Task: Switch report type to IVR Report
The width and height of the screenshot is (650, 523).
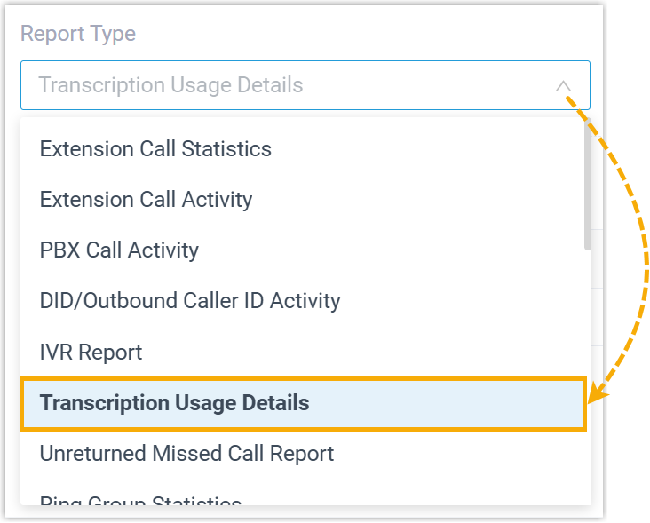Action: 91,352
